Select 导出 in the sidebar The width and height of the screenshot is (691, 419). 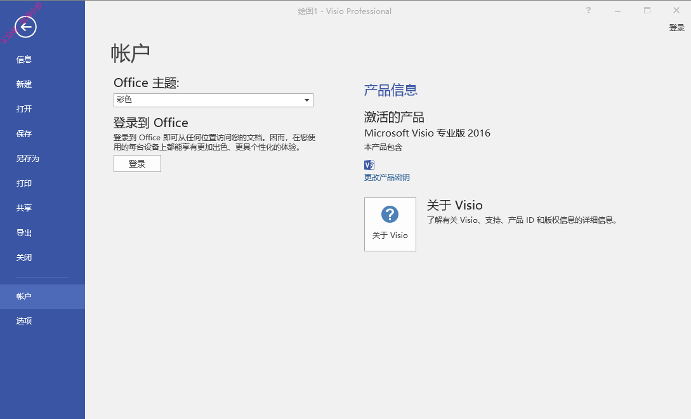click(x=24, y=233)
